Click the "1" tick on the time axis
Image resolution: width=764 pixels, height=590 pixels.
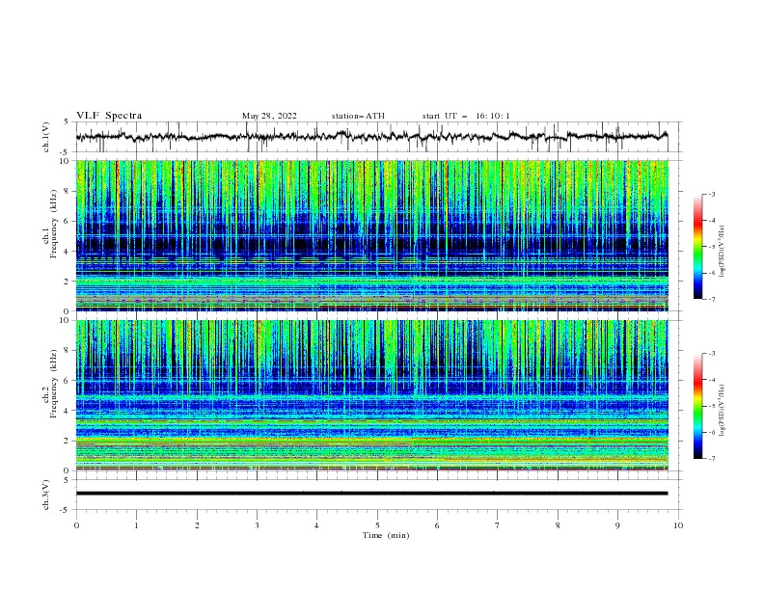coord(136,525)
